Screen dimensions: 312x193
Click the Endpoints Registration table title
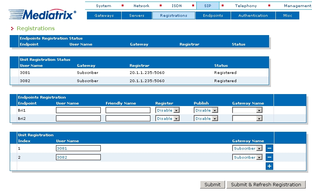42,97
